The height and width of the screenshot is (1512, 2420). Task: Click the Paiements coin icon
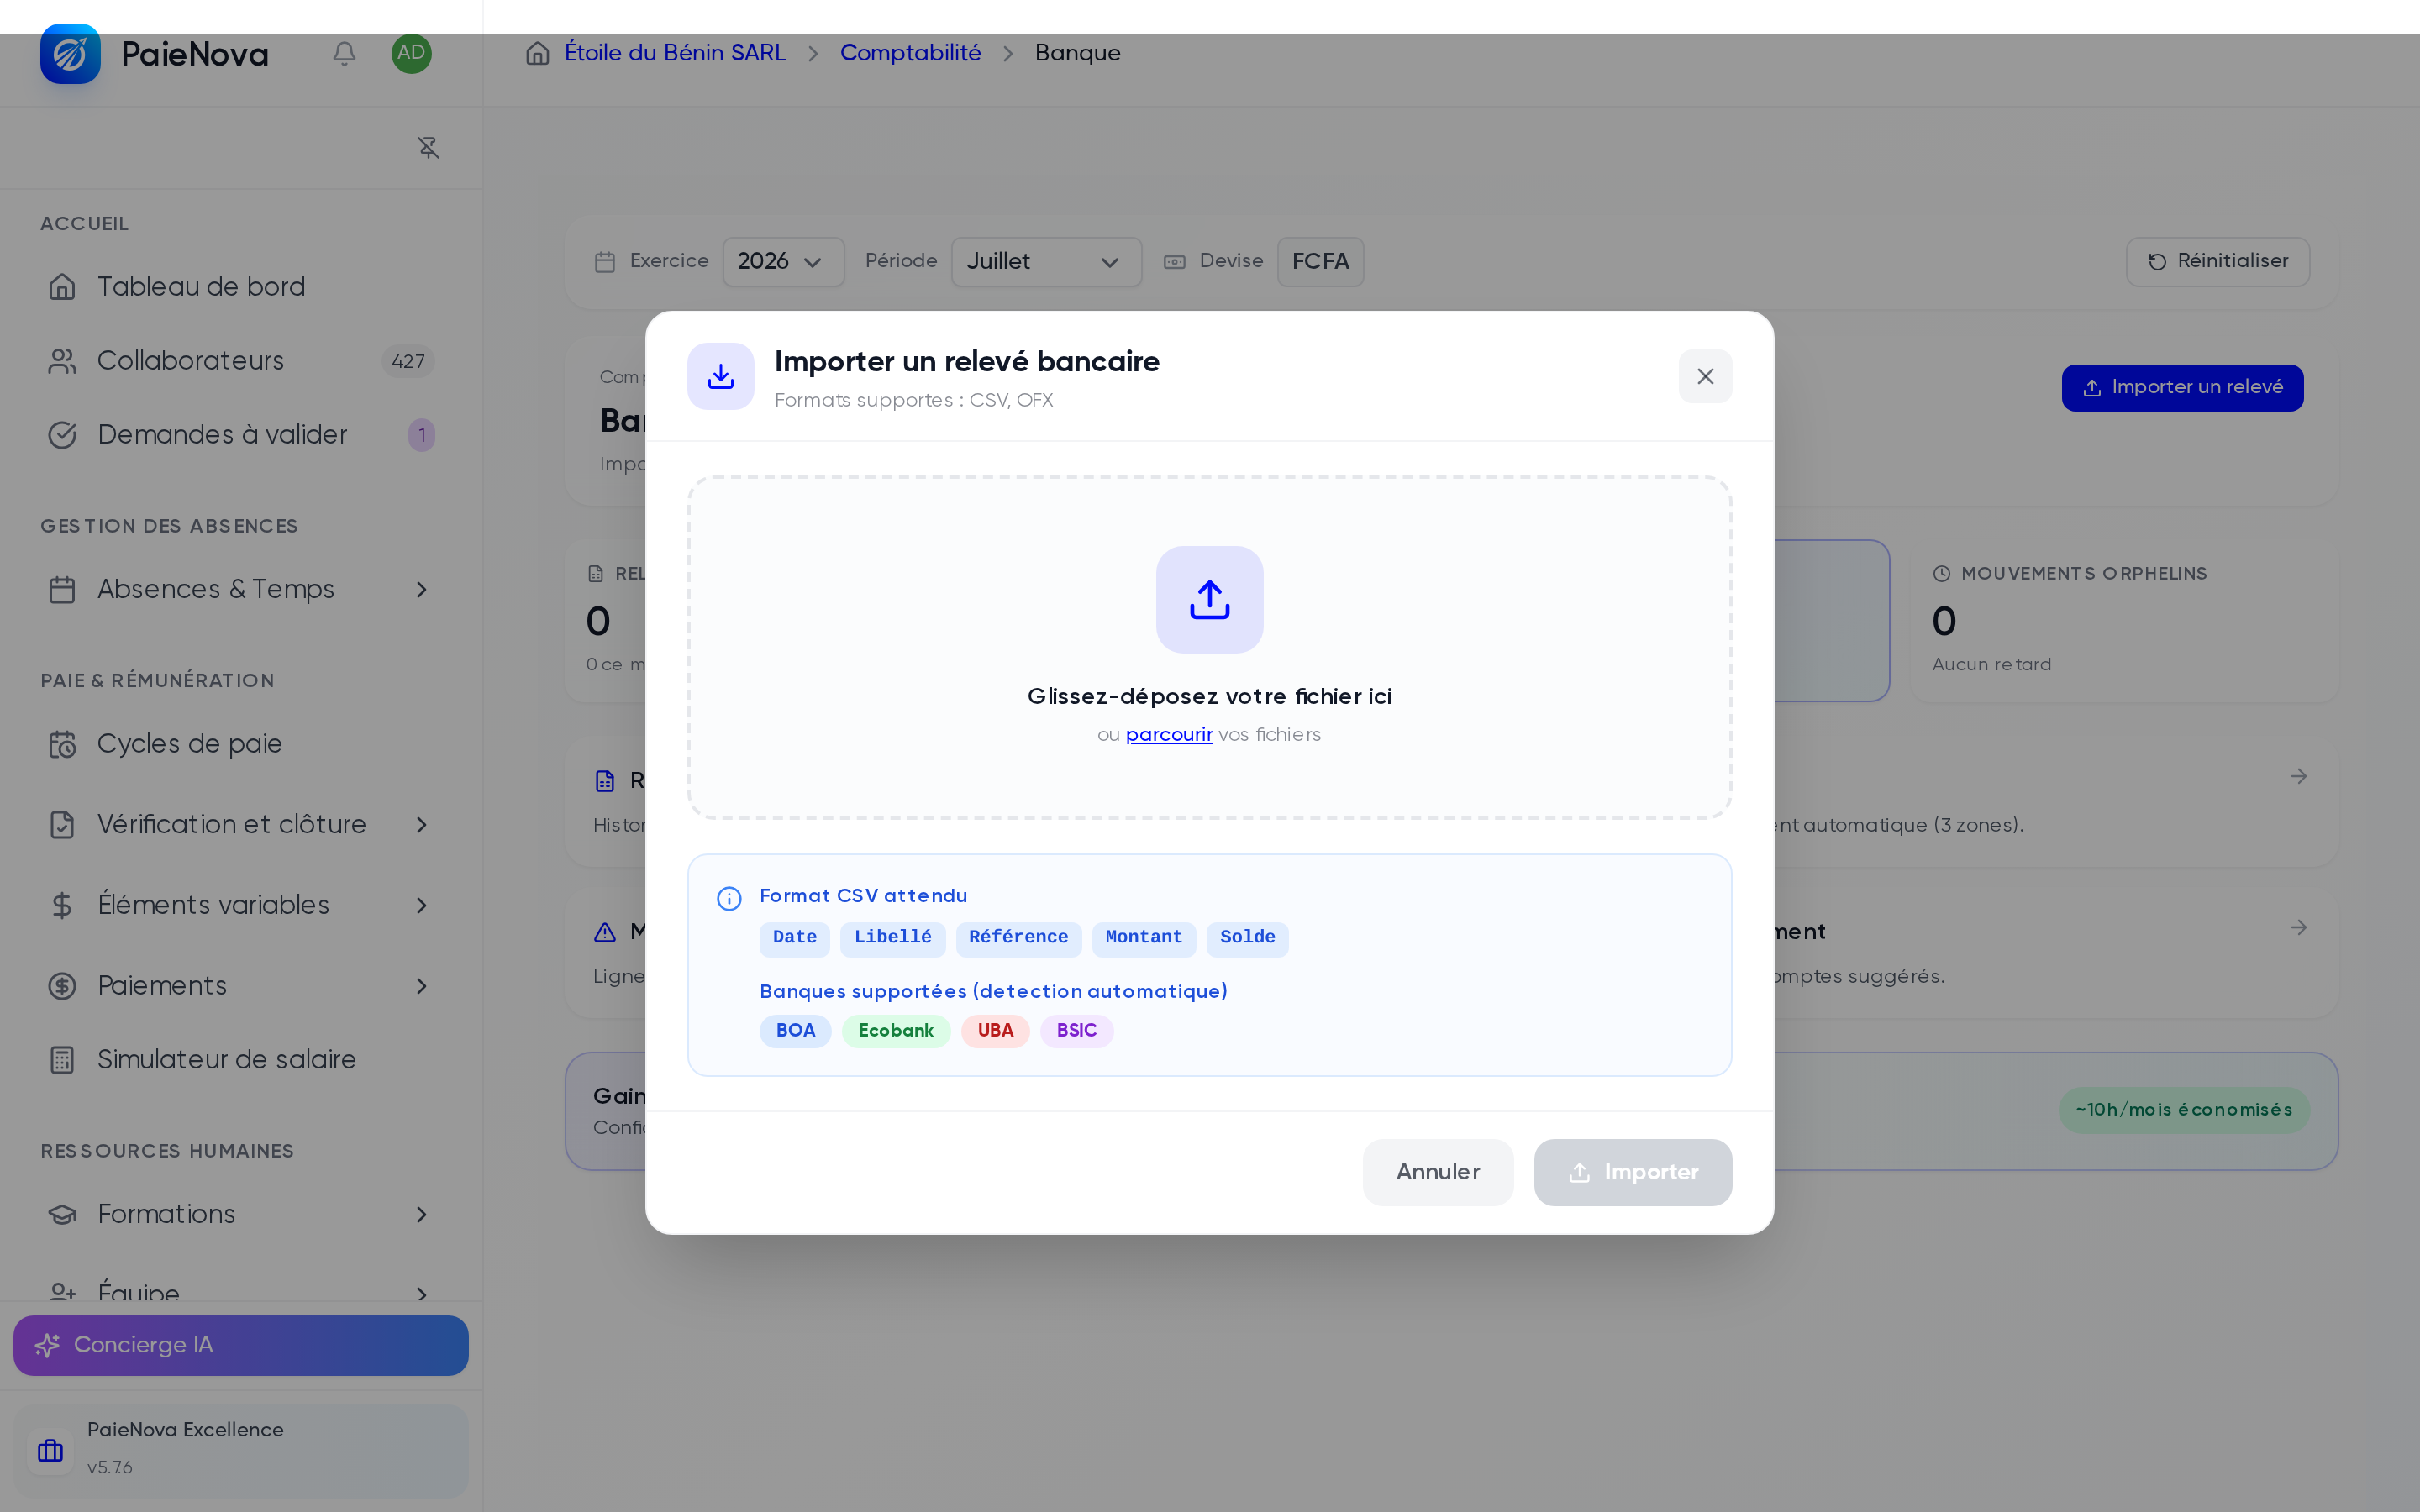pyautogui.click(x=62, y=986)
